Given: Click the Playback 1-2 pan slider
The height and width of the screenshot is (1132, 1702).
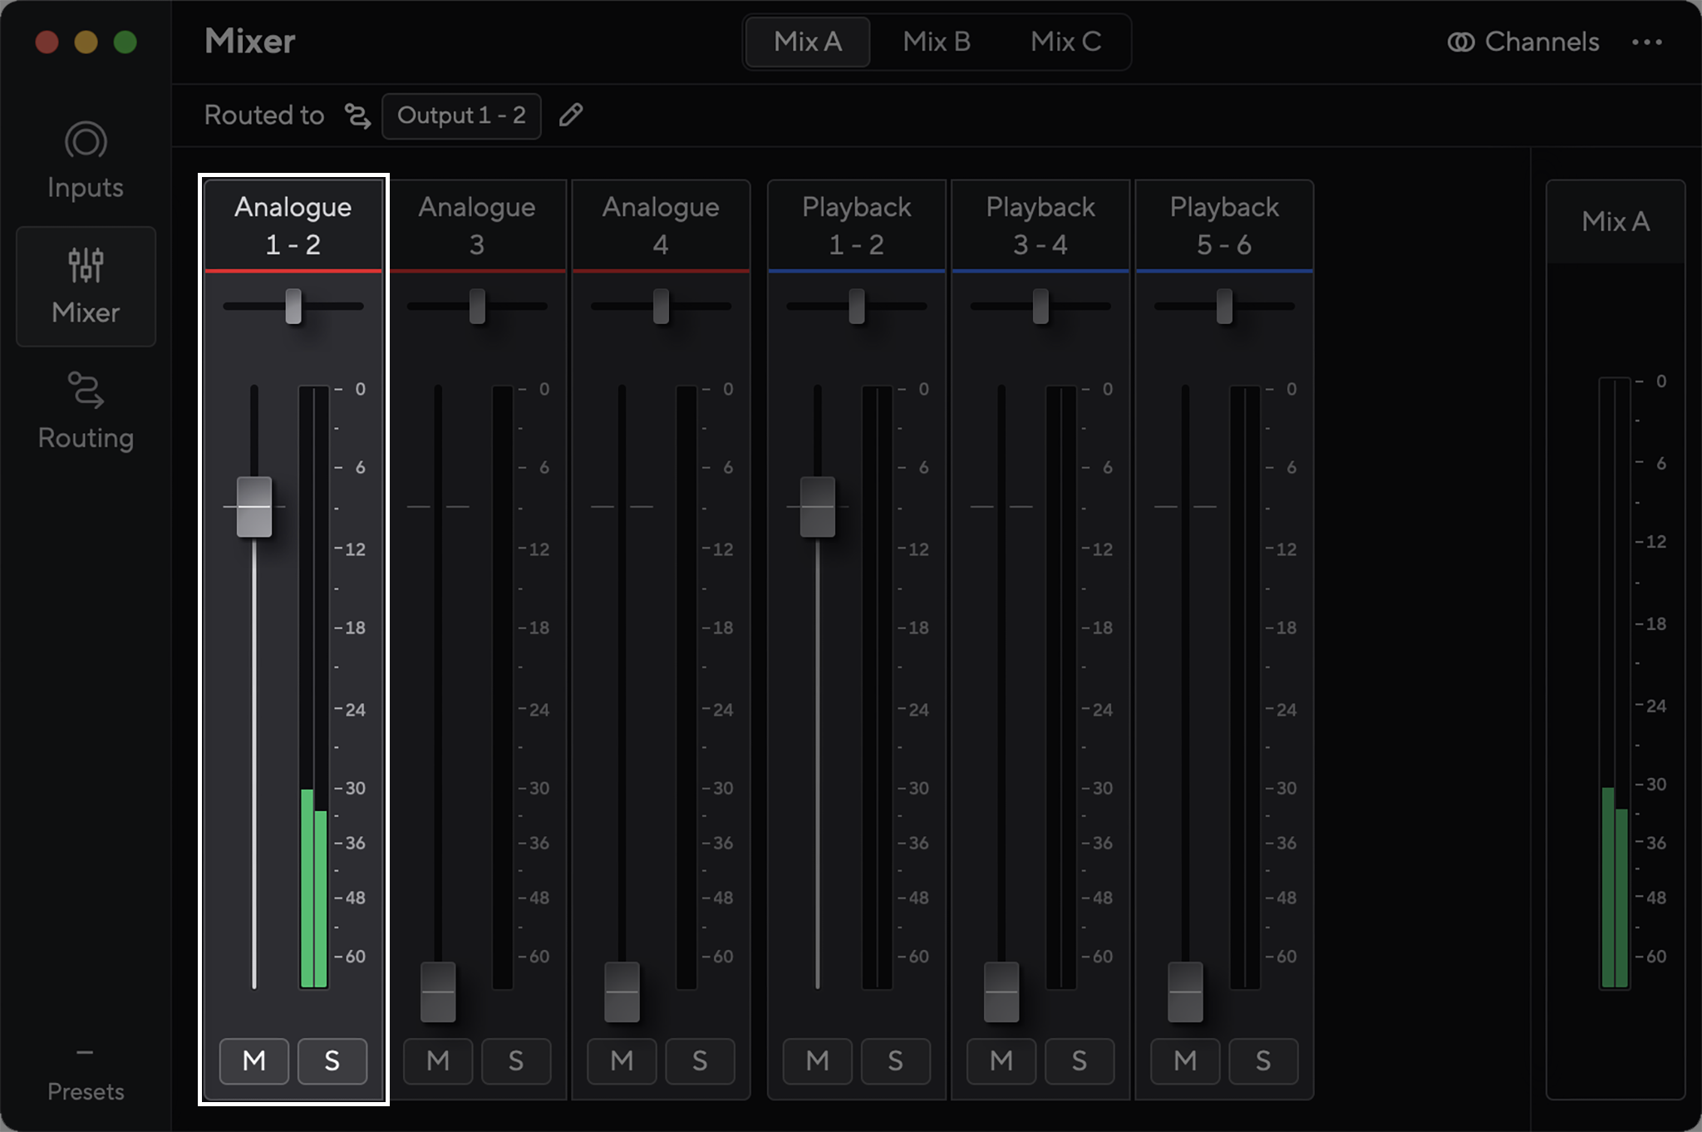Looking at the screenshot, I should pyautogui.click(x=857, y=307).
